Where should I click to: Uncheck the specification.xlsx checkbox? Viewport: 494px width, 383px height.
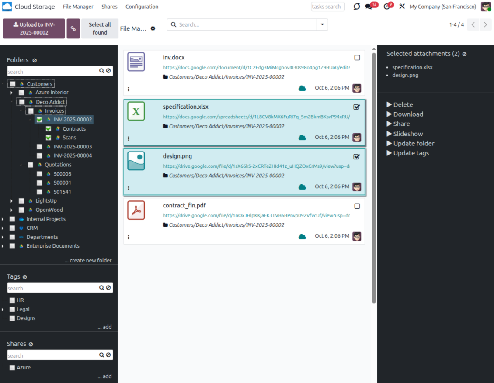[357, 107]
